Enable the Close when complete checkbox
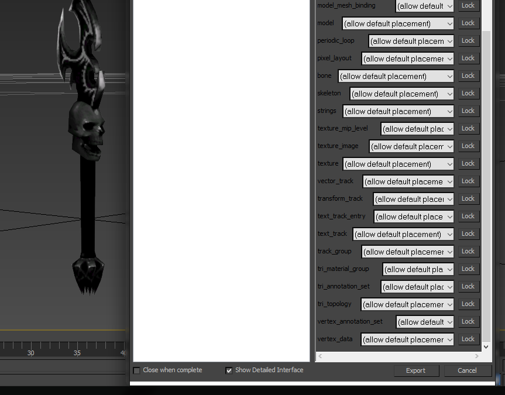The width and height of the screenshot is (505, 395). pos(136,370)
